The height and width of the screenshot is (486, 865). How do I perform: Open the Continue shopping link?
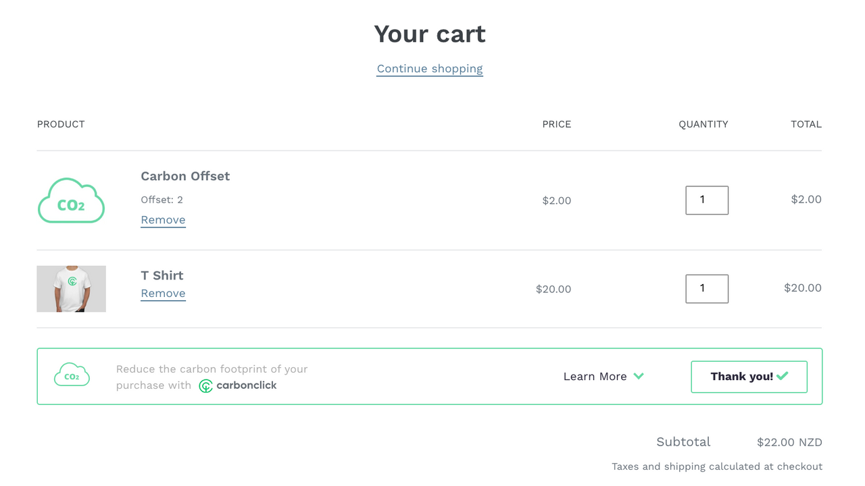[x=430, y=68]
